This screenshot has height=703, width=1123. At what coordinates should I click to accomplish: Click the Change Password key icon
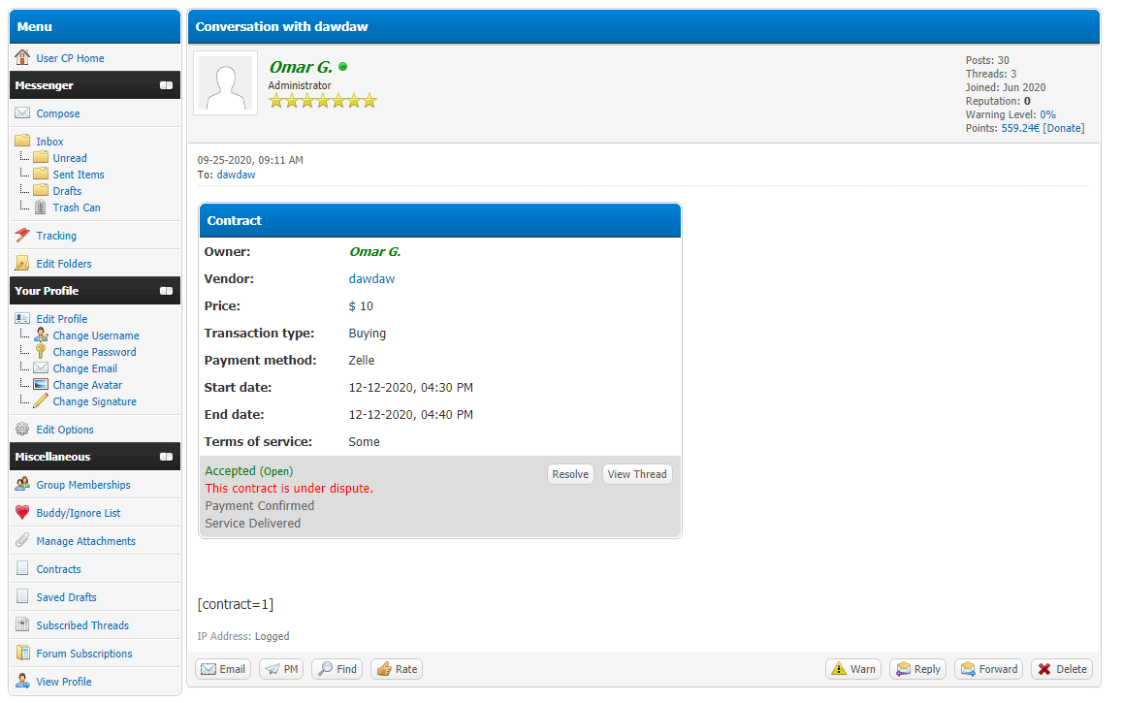[x=40, y=352]
